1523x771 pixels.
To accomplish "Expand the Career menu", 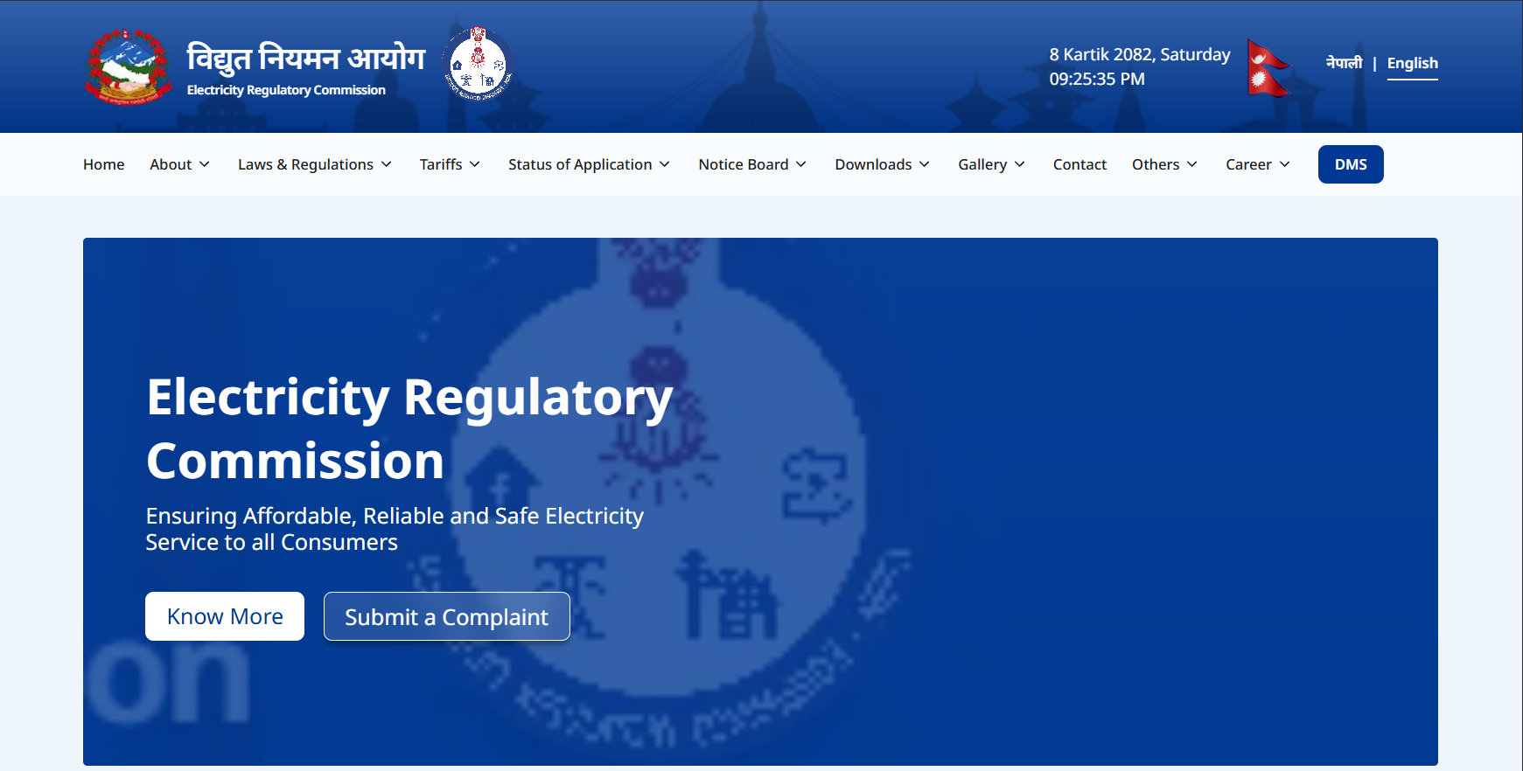I will click(x=1257, y=164).
